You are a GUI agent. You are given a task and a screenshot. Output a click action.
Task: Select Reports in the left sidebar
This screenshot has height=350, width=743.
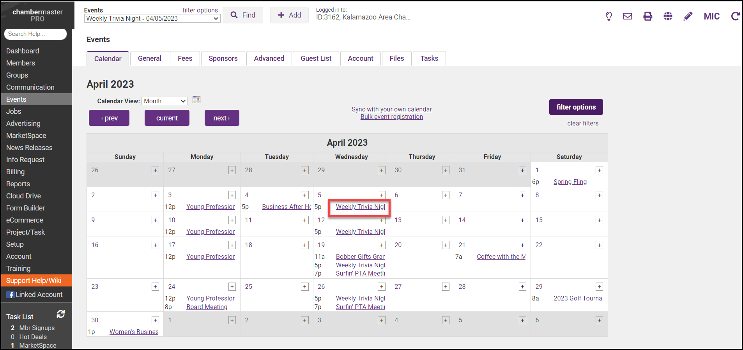tap(18, 184)
